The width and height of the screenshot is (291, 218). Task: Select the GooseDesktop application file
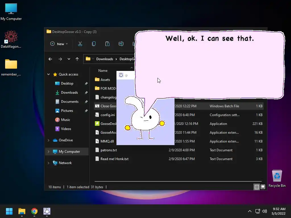click(106, 124)
